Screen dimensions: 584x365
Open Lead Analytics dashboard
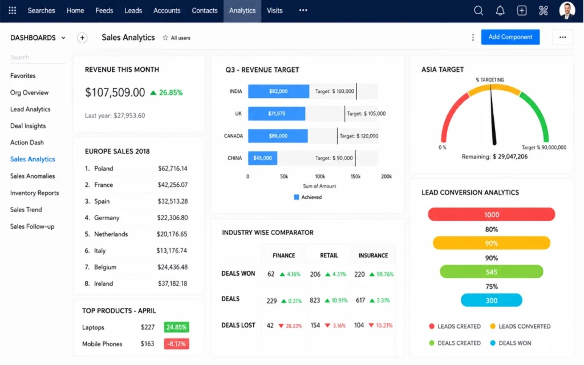click(x=30, y=109)
